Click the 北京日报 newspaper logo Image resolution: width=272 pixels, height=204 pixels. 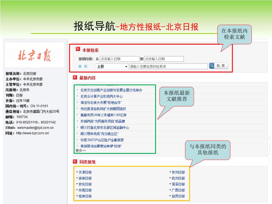point(35,55)
